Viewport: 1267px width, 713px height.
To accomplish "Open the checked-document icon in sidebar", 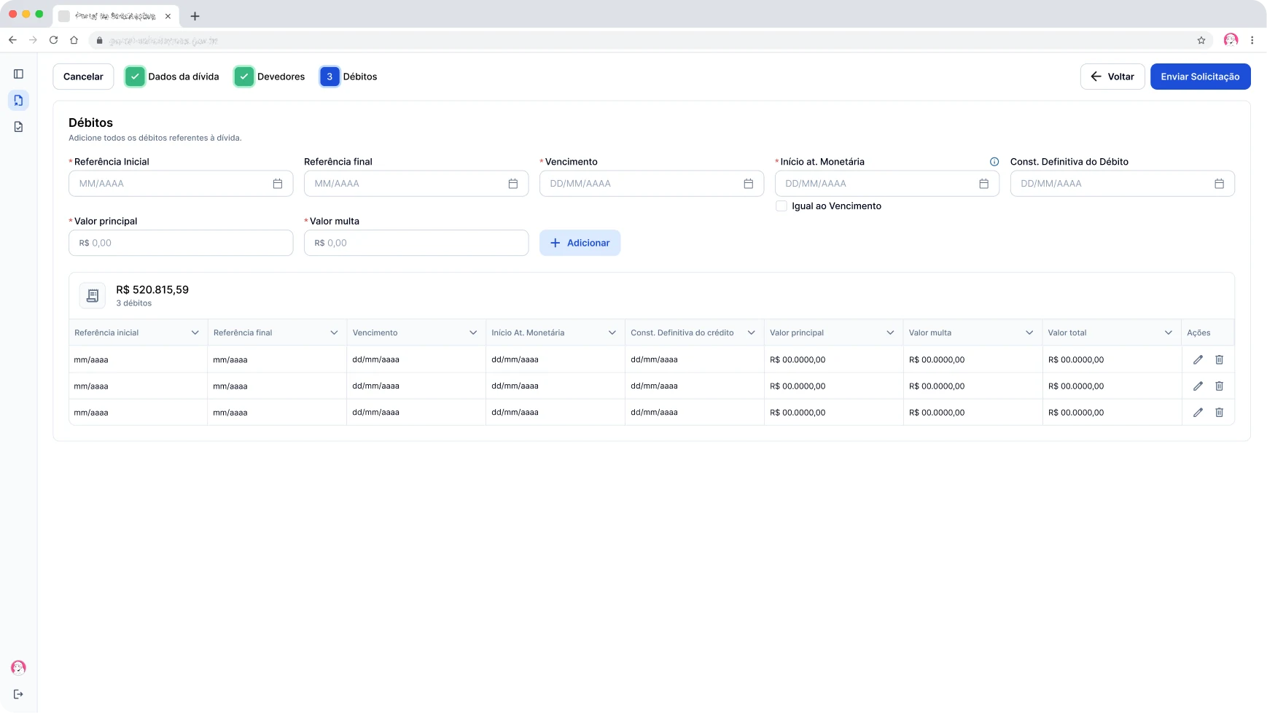I will [18, 127].
